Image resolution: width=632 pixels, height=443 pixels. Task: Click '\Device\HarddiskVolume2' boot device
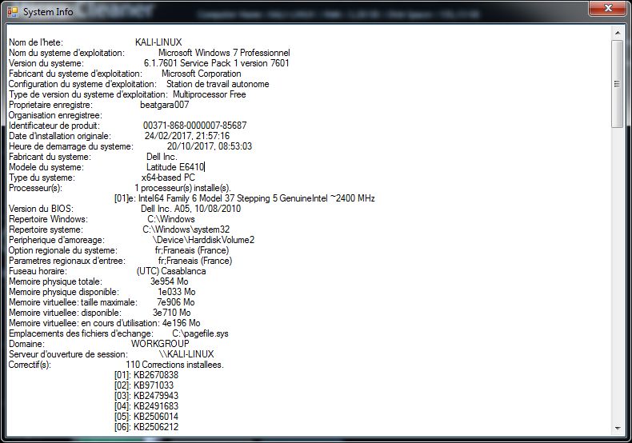pos(203,240)
